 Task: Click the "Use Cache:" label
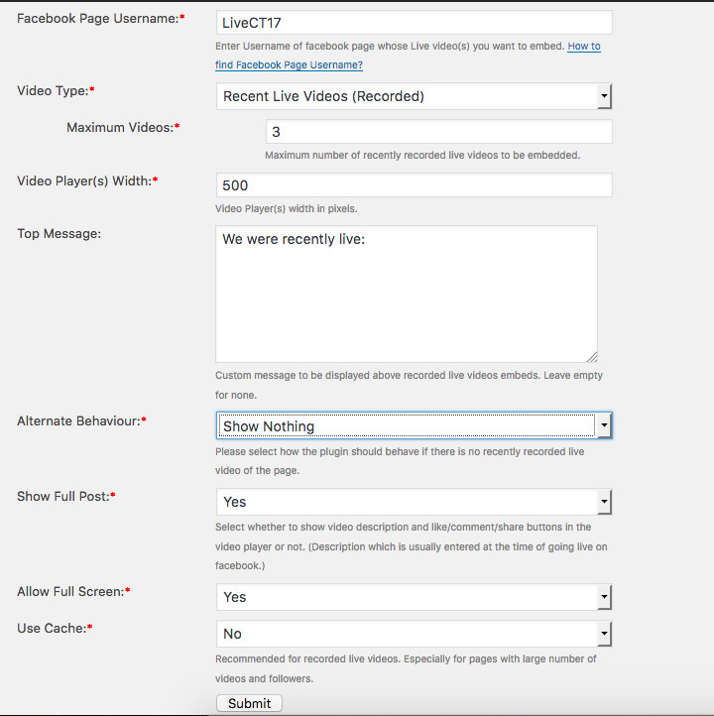52,629
